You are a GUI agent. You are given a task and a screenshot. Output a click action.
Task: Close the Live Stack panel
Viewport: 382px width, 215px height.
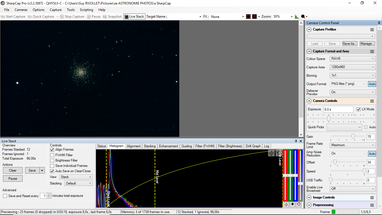pos(301,141)
